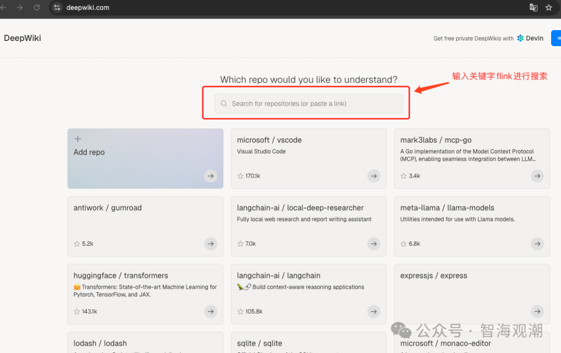Click 'Utilities intended for use with Llama models.'
Viewport: 561px width, 353px height.
[x=457, y=219]
